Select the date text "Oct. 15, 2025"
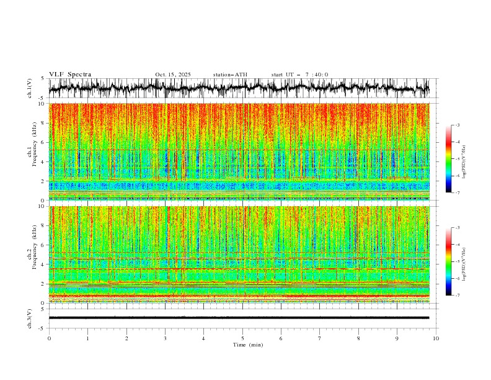This screenshot has width=491, height=380. tap(173, 75)
